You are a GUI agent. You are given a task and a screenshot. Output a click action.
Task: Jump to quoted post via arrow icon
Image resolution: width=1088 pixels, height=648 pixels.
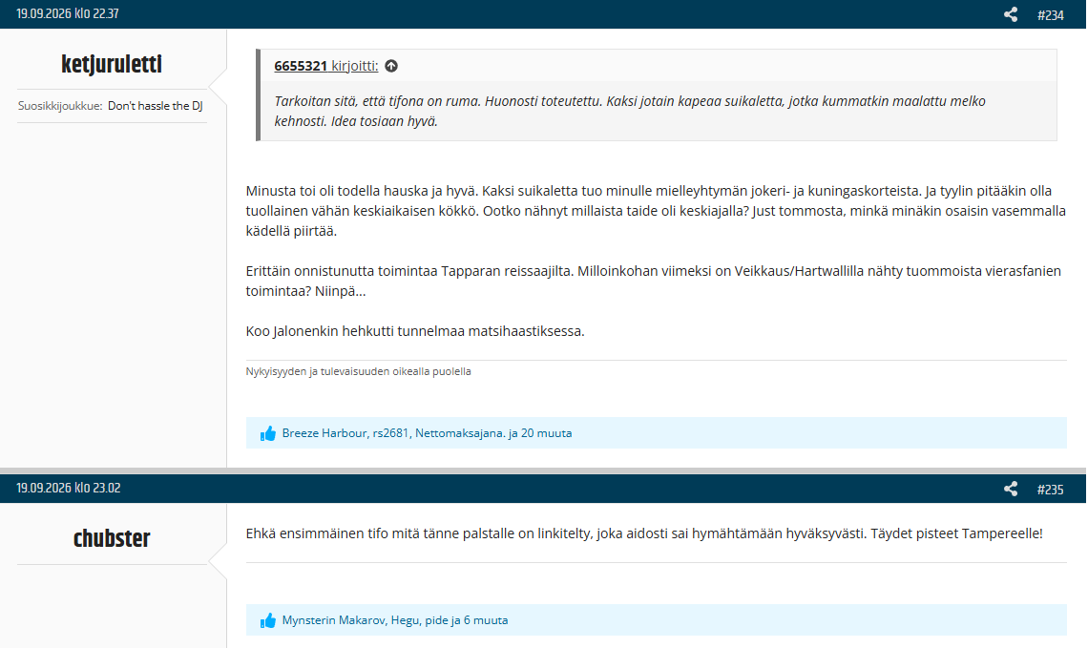click(x=391, y=66)
